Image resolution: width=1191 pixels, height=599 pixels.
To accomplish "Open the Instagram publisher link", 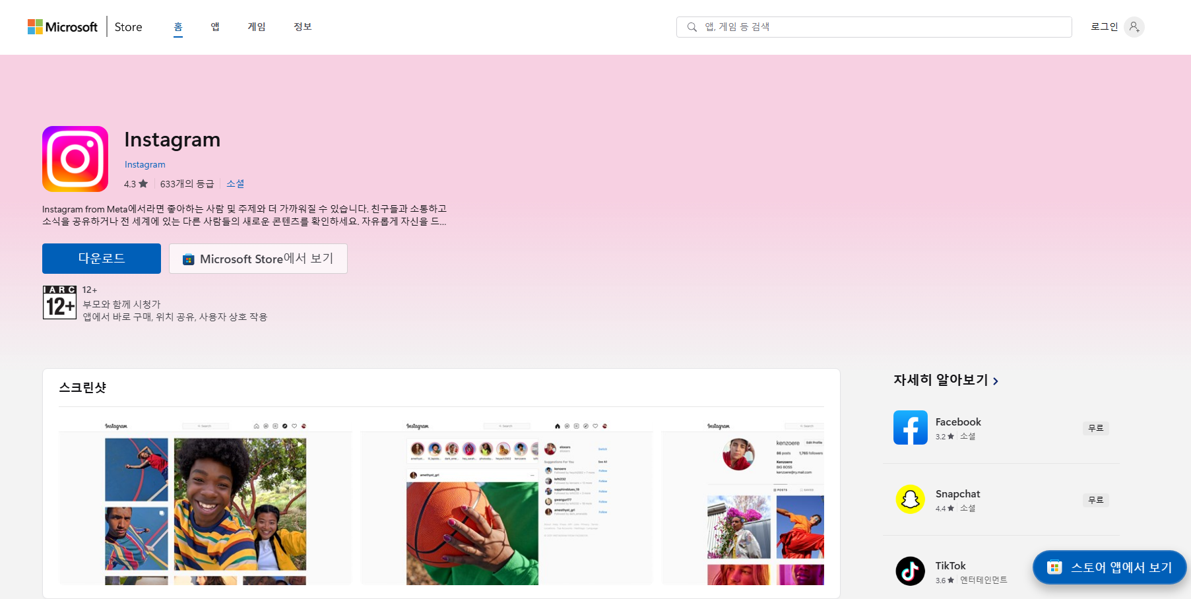I will (x=145, y=164).
